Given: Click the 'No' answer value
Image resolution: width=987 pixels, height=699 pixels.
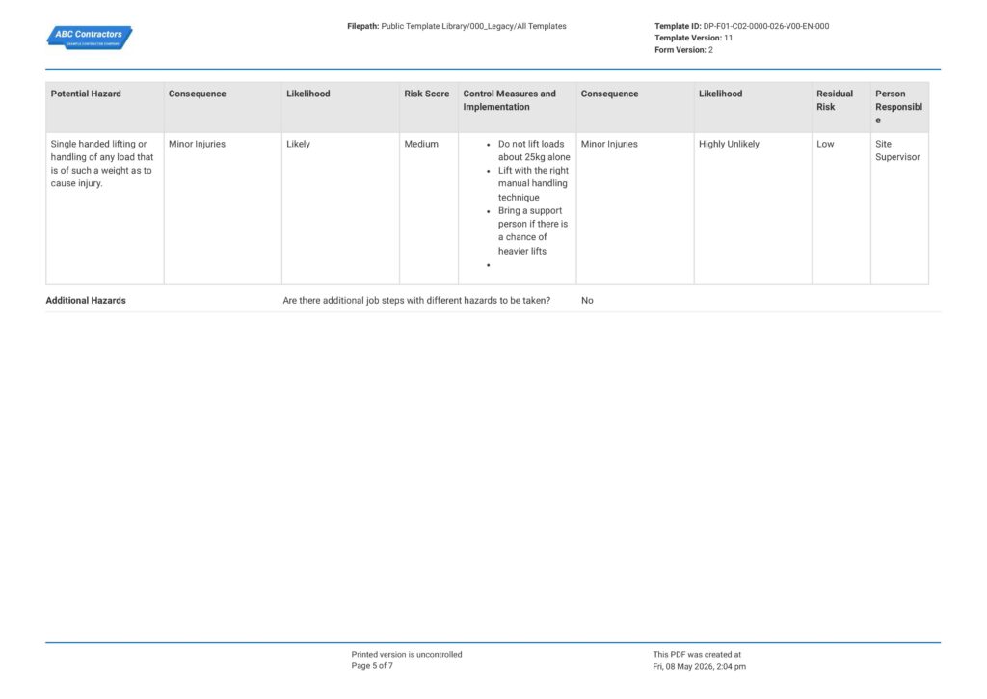Looking at the screenshot, I should [x=587, y=301].
